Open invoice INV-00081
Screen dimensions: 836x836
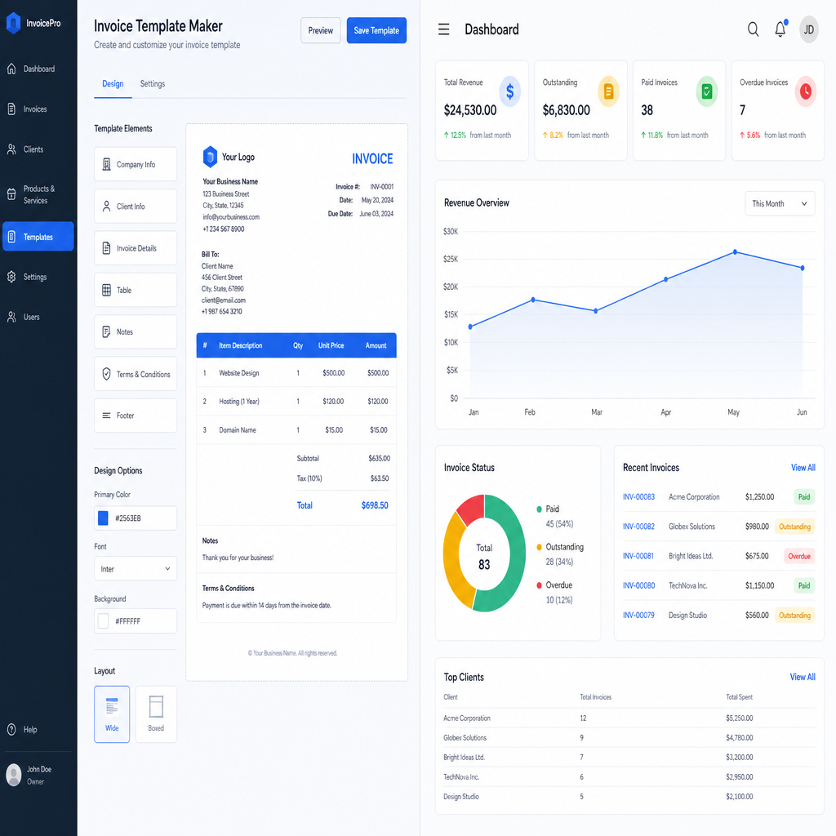click(x=638, y=556)
